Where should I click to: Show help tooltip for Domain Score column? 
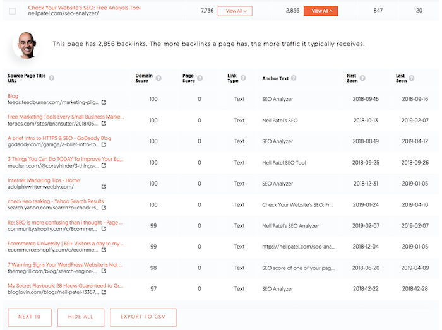(158, 78)
